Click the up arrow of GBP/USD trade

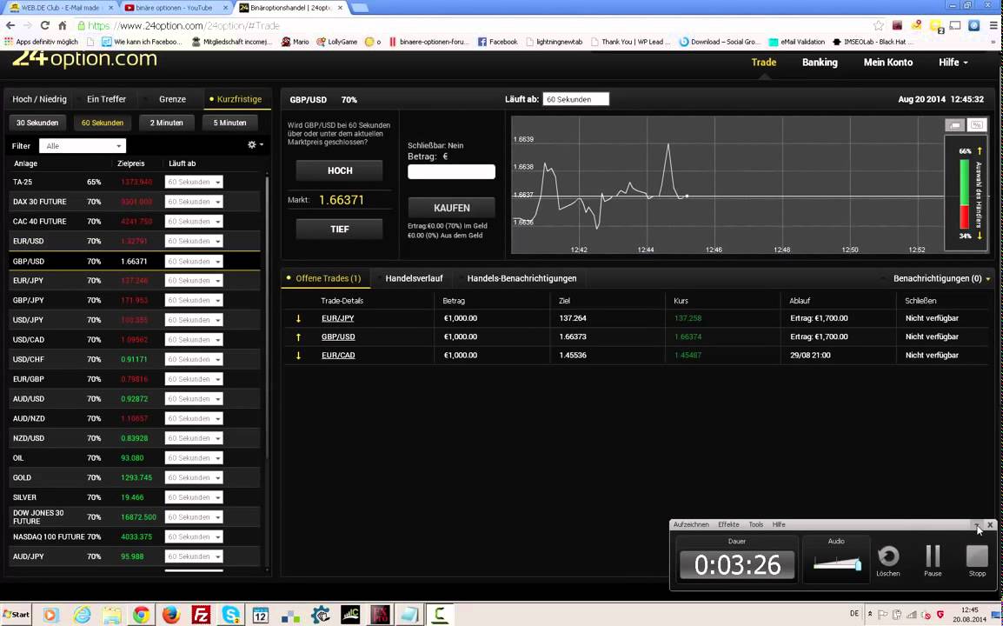click(298, 336)
